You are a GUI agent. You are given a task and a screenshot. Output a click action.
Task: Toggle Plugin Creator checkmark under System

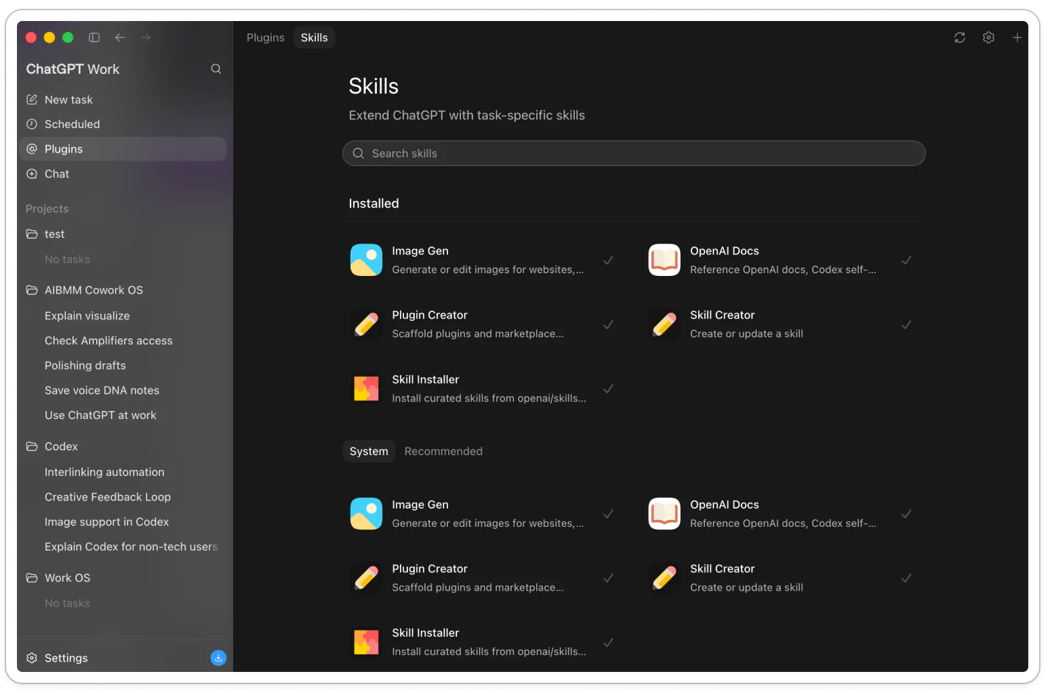coord(609,578)
